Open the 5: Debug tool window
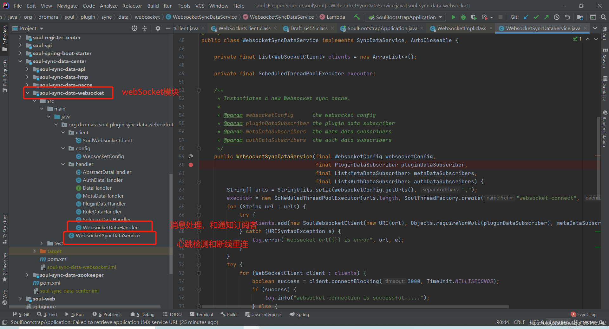 142,314
